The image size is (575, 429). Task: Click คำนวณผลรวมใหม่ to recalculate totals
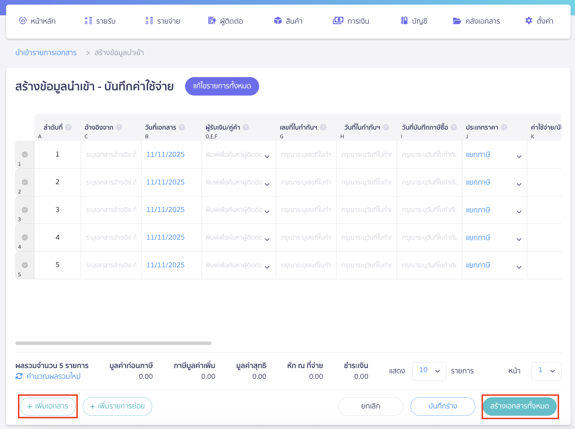click(48, 376)
